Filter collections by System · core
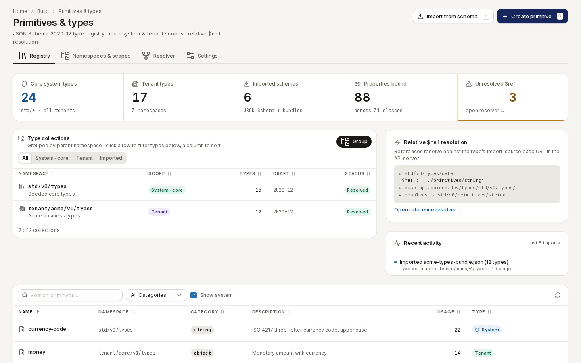Screen dimensions: 581x363 [52, 158]
